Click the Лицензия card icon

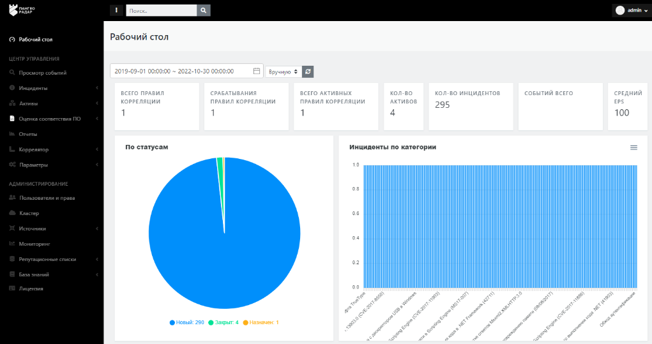(x=12, y=288)
